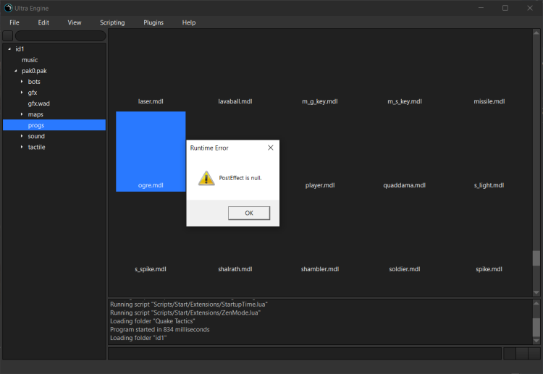Click the console log scroll down arrow
Image resolution: width=543 pixels, height=374 pixels.
tap(536, 340)
